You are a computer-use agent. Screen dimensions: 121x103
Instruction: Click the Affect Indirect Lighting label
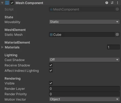coord(22,71)
